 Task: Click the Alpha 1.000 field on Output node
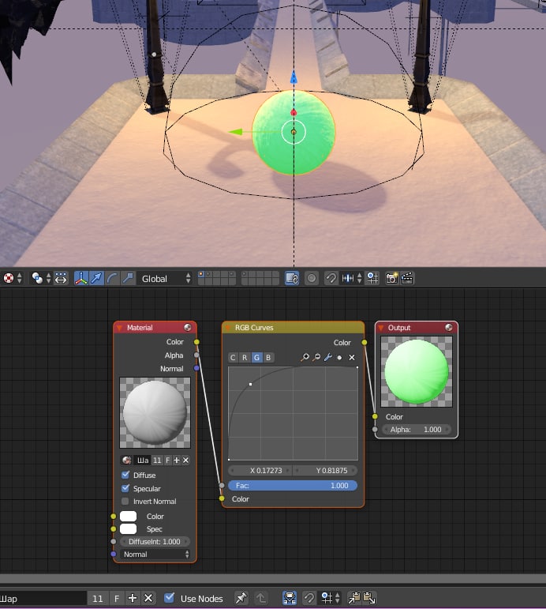417,430
